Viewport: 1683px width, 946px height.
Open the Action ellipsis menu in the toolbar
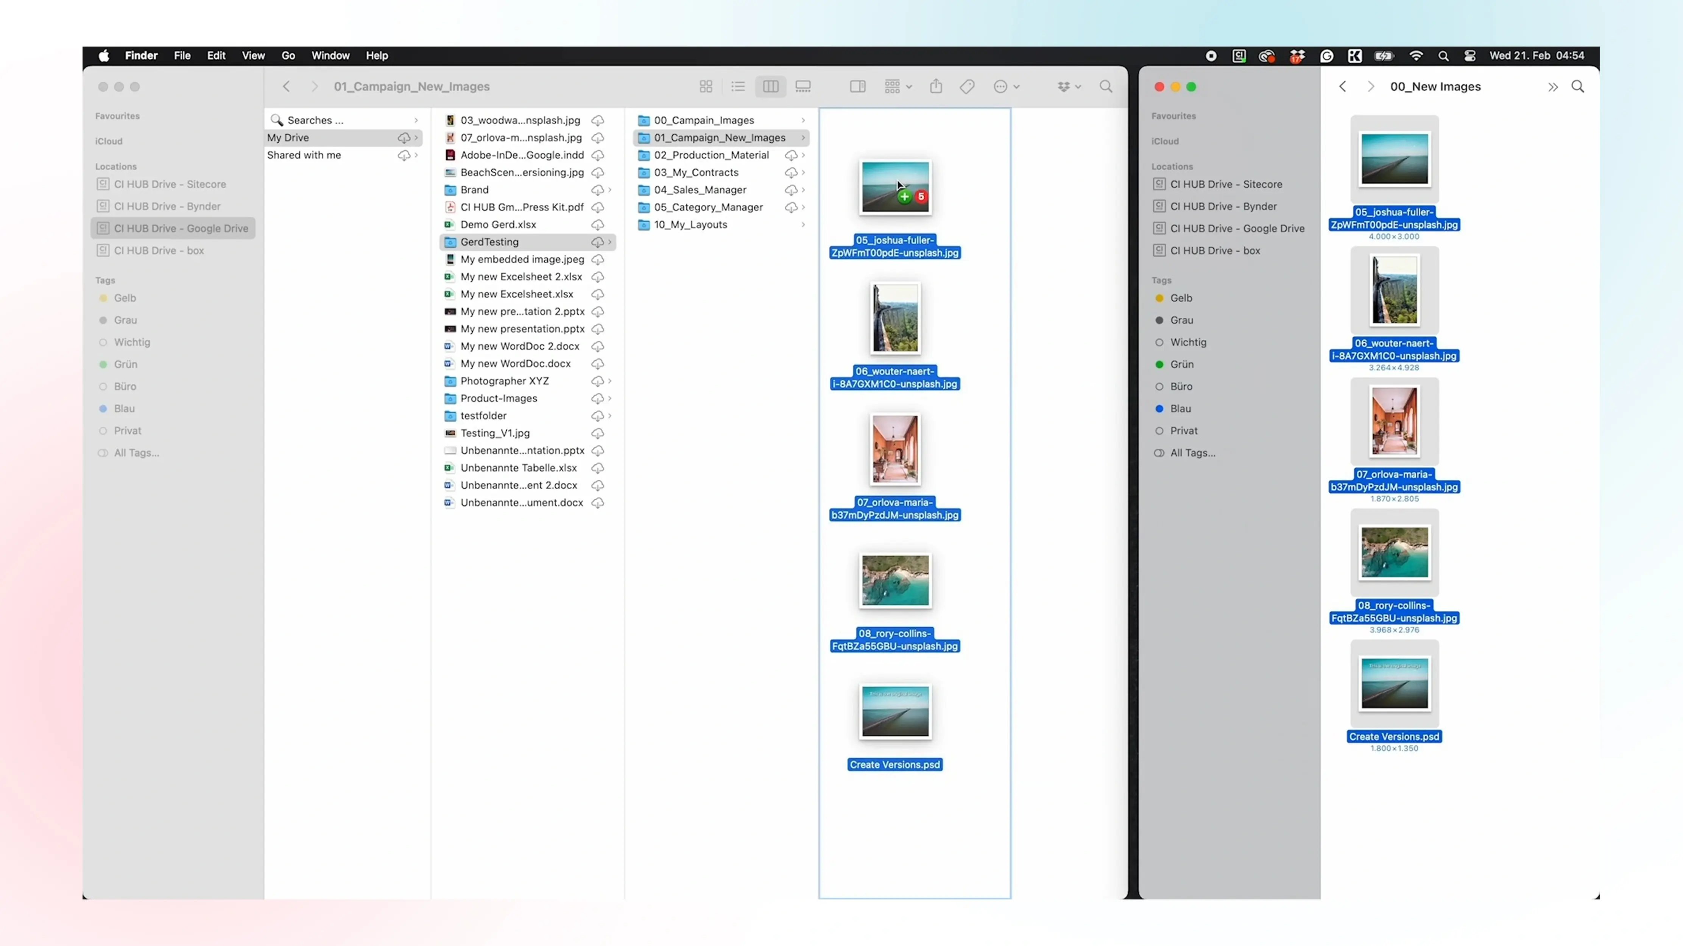click(x=1006, y=87)
